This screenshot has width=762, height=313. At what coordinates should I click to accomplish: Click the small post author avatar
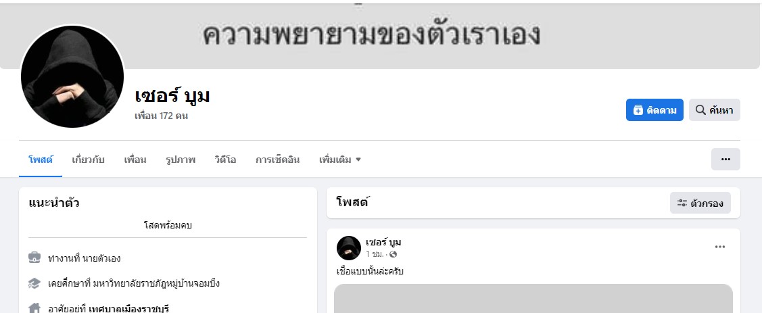[348, 248]
